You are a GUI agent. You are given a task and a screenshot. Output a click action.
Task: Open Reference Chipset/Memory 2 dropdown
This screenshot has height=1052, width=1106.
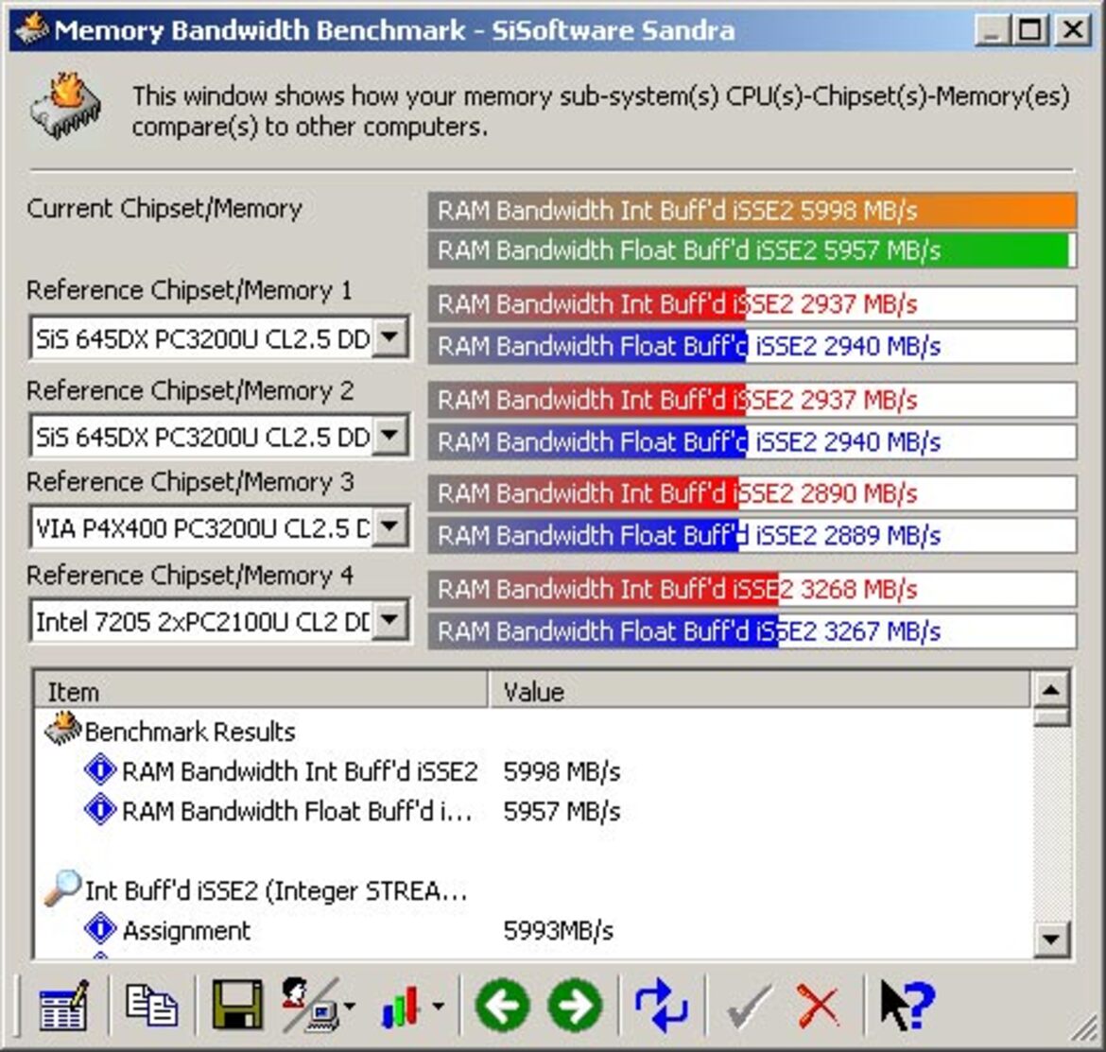click(x=389, y=436)
